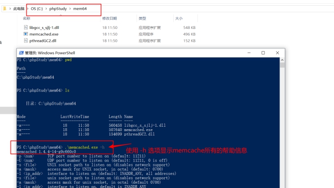Expand the chevron after OS (C:) in the path

pos(46,9)
